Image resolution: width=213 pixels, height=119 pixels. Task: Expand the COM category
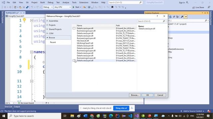pyautogui.click(x=47, y=33)
